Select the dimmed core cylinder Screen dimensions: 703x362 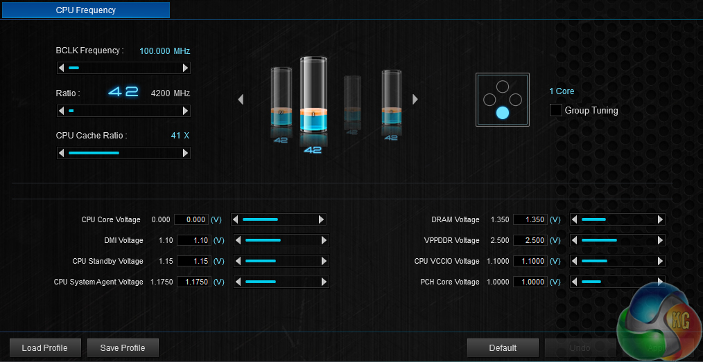[x=352, y=100]
